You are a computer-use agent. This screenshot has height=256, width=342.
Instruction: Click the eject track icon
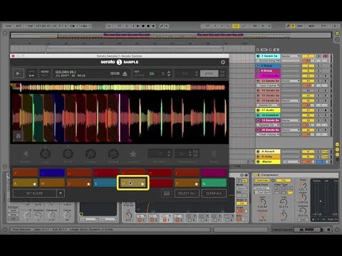pyautogui.click(x=125, y=74)
